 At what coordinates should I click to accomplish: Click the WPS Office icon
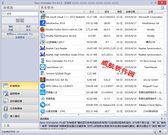click(x=43, y=86)
